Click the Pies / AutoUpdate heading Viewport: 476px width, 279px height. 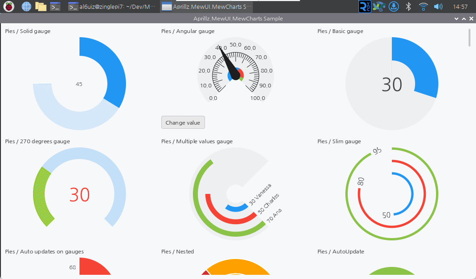click(341, 252)
